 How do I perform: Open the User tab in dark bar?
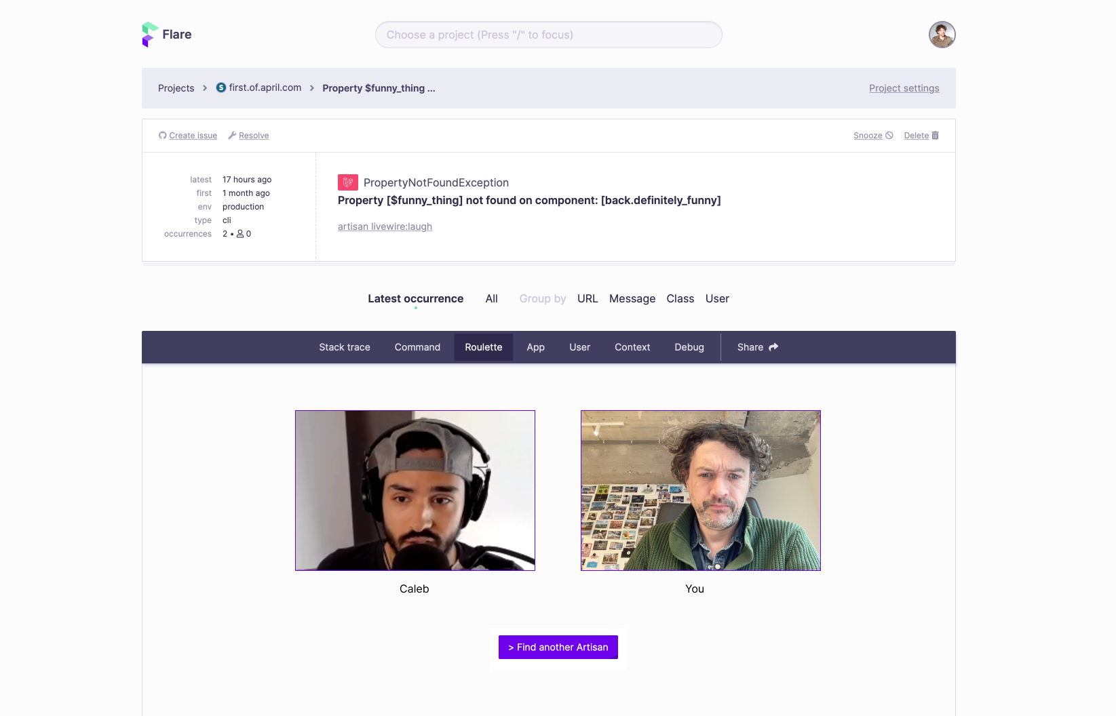pos(579,347)
